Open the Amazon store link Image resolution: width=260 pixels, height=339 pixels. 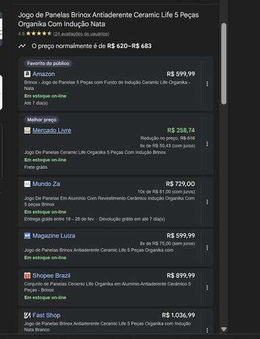coord(43,74)
